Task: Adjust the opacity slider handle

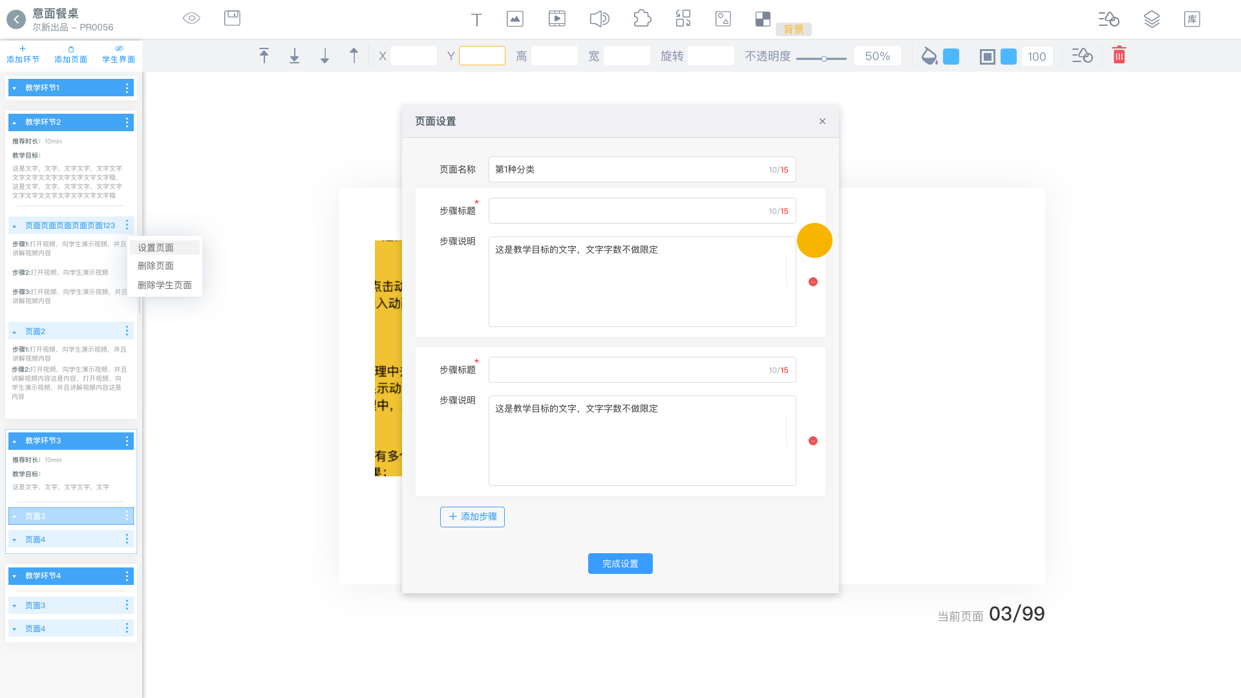Action: 824,59
